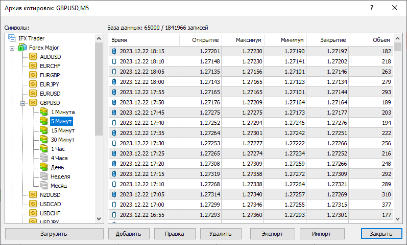Select the row 2023.12.22 17:30

point(251,143)
